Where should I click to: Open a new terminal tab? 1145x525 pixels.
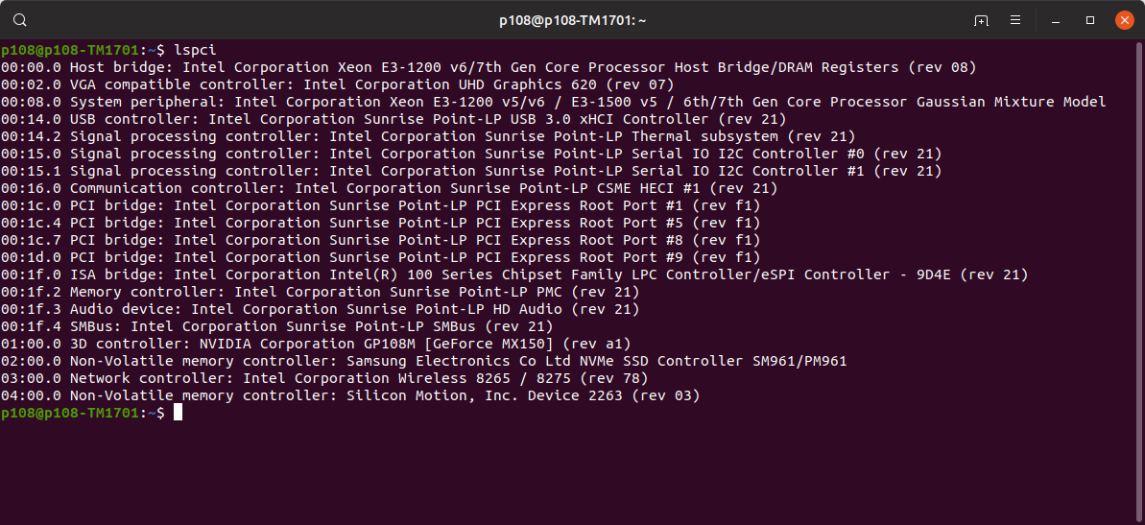click(x=981, y=20)
